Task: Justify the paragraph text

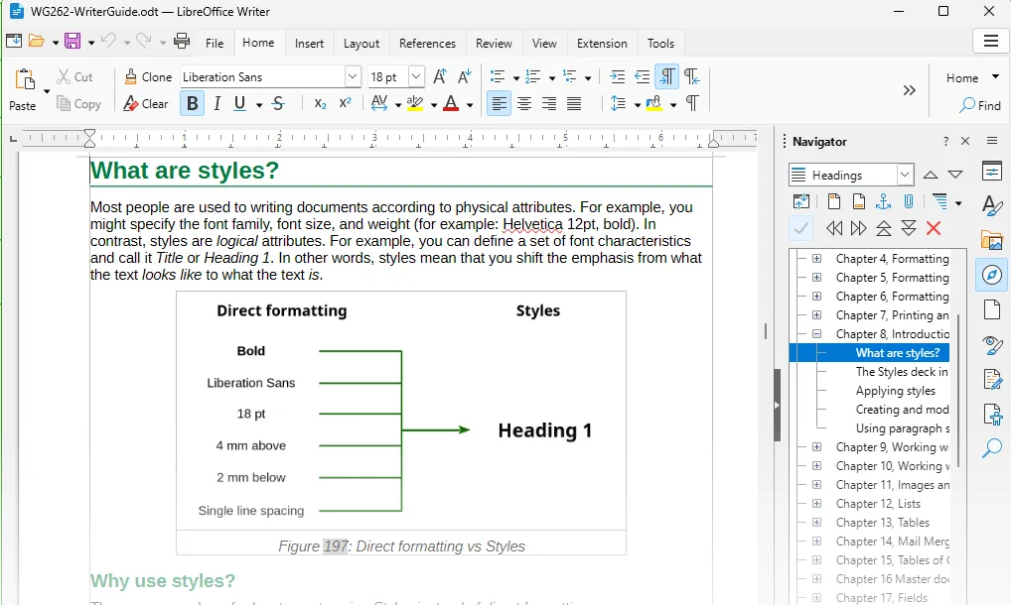Action: click(574, 103)
